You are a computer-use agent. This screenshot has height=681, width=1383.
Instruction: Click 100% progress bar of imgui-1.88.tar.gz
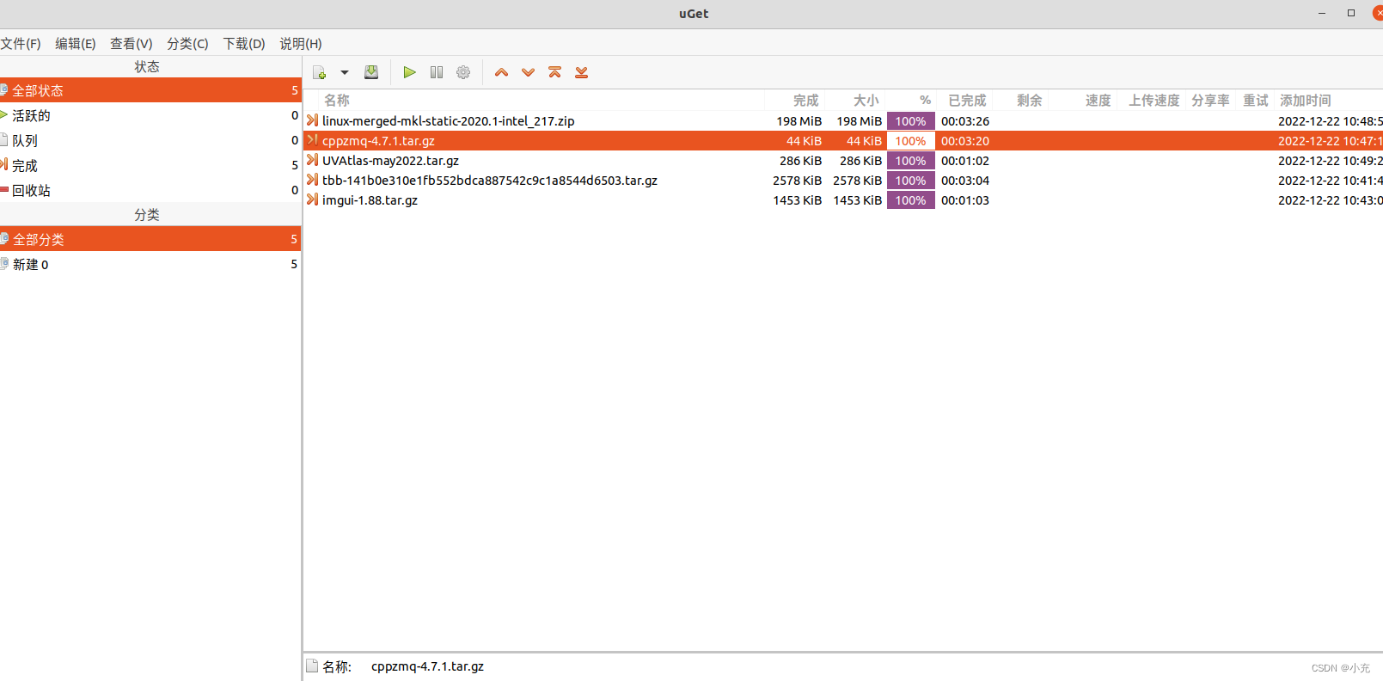coord(911,200)
